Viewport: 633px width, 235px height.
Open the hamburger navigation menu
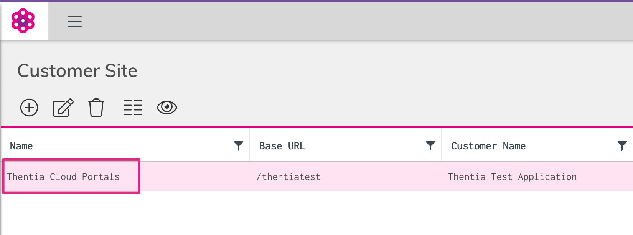click(74, 21)
